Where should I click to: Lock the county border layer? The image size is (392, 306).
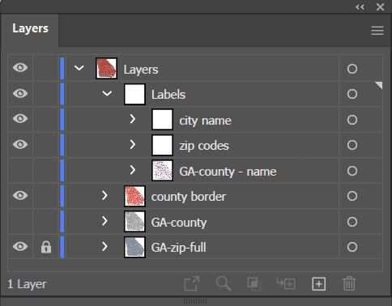tap(46, 196)
